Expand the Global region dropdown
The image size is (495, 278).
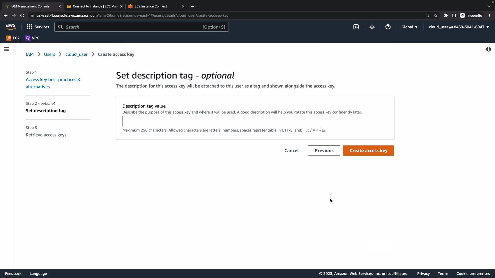click(409, 27)
